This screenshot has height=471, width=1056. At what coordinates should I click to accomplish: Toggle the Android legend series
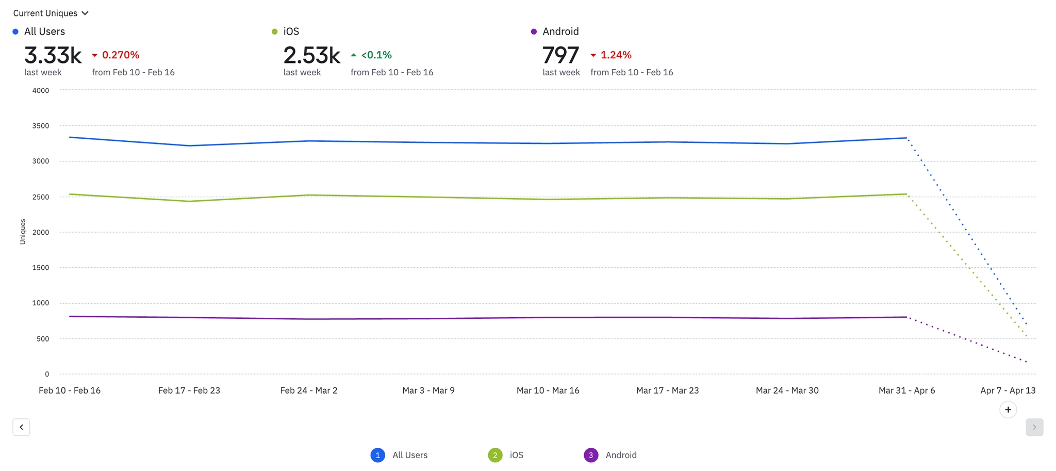coord(610,455)
